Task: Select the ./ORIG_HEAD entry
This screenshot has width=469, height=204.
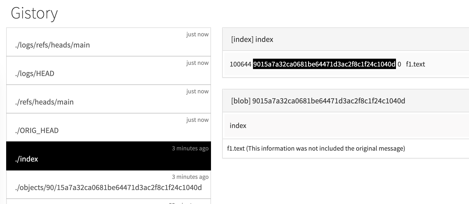Action: 37,131
